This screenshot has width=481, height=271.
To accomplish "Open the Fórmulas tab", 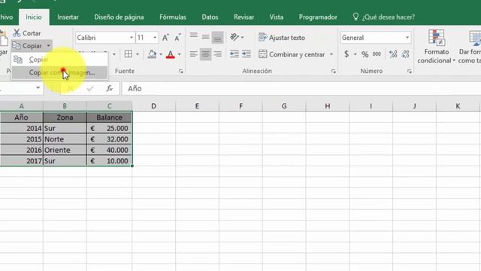I will [x=173, y=17].
